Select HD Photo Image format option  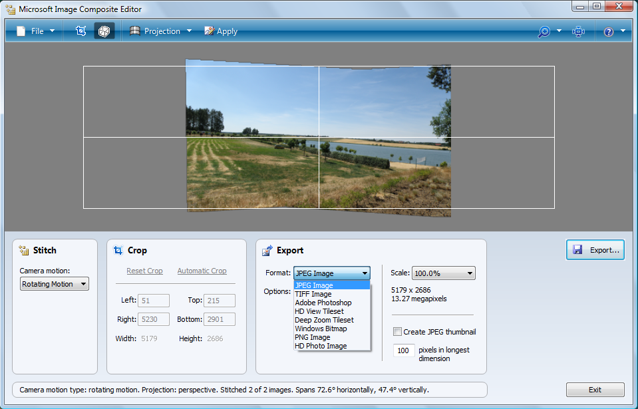pyautogui.click(x=331, y=346)
